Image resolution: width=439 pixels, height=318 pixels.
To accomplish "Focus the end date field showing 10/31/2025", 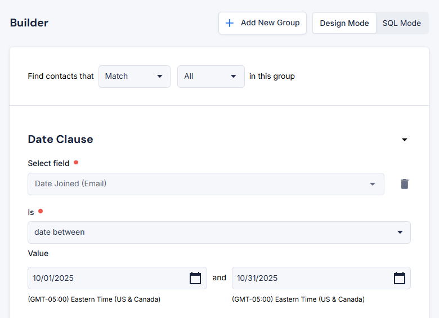I will click(311, 278).
